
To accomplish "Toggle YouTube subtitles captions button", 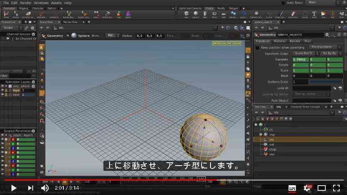I will tap(292, 188).
